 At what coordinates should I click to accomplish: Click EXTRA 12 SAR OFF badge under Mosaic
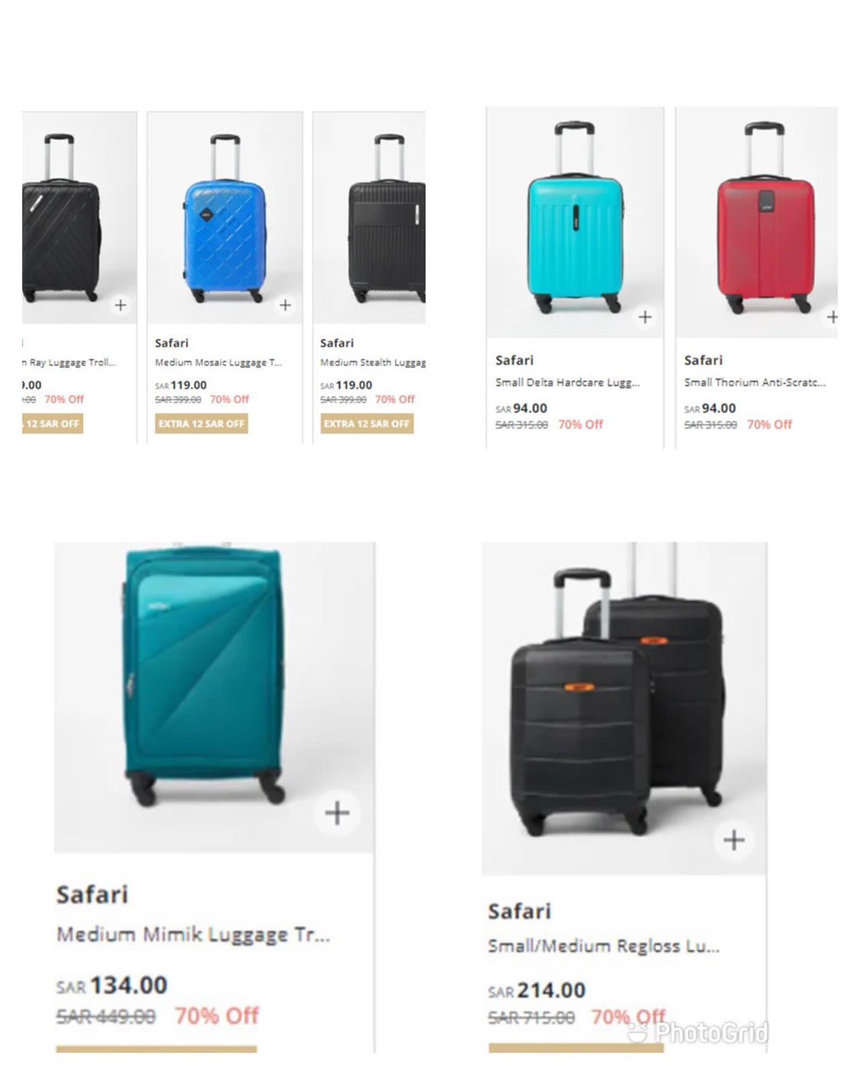(x=201, y=423)
